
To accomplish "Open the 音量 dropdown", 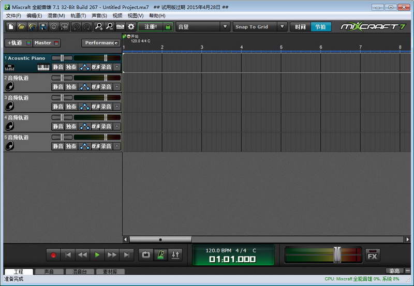I will point(202,27).
